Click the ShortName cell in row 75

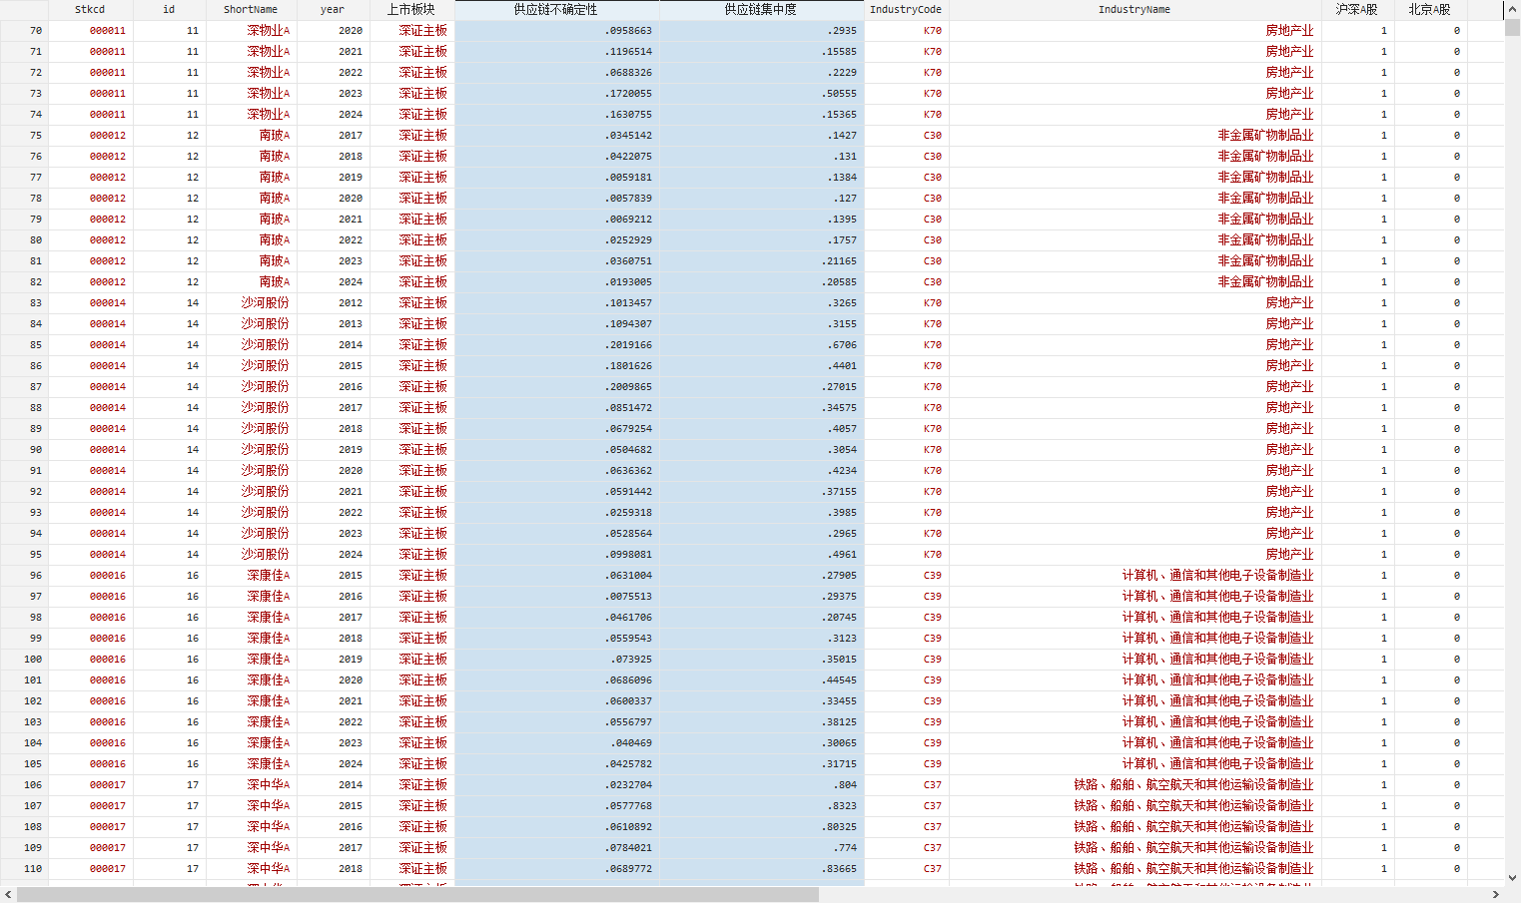click(x=251, y=135)
